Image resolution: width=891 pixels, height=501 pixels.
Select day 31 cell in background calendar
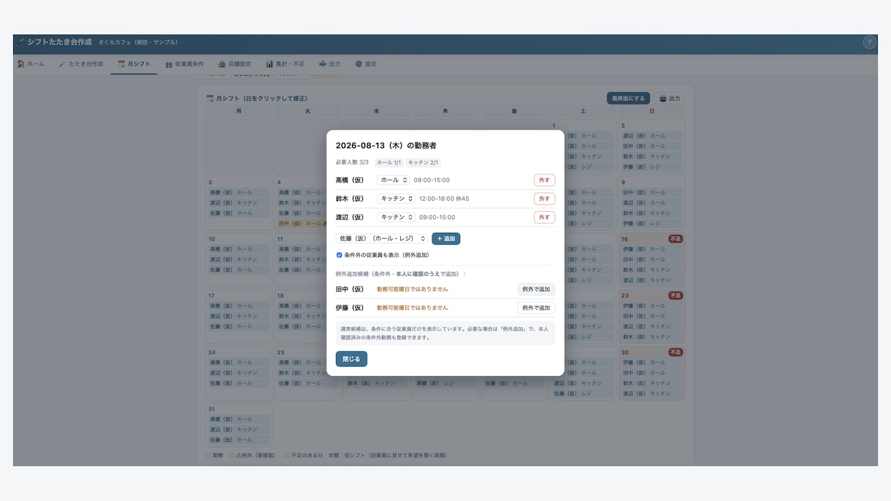[239, 425]
